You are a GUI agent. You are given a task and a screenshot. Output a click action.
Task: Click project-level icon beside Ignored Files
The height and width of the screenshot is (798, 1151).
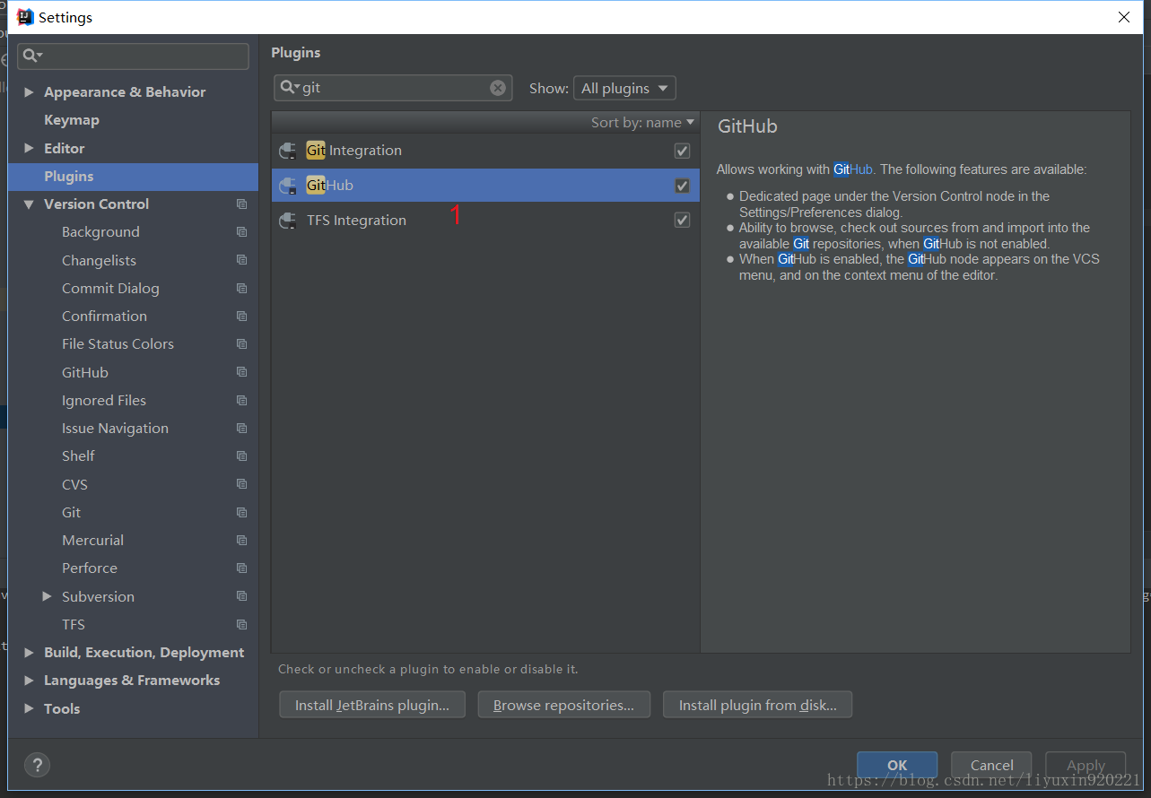tap(241, 401)
